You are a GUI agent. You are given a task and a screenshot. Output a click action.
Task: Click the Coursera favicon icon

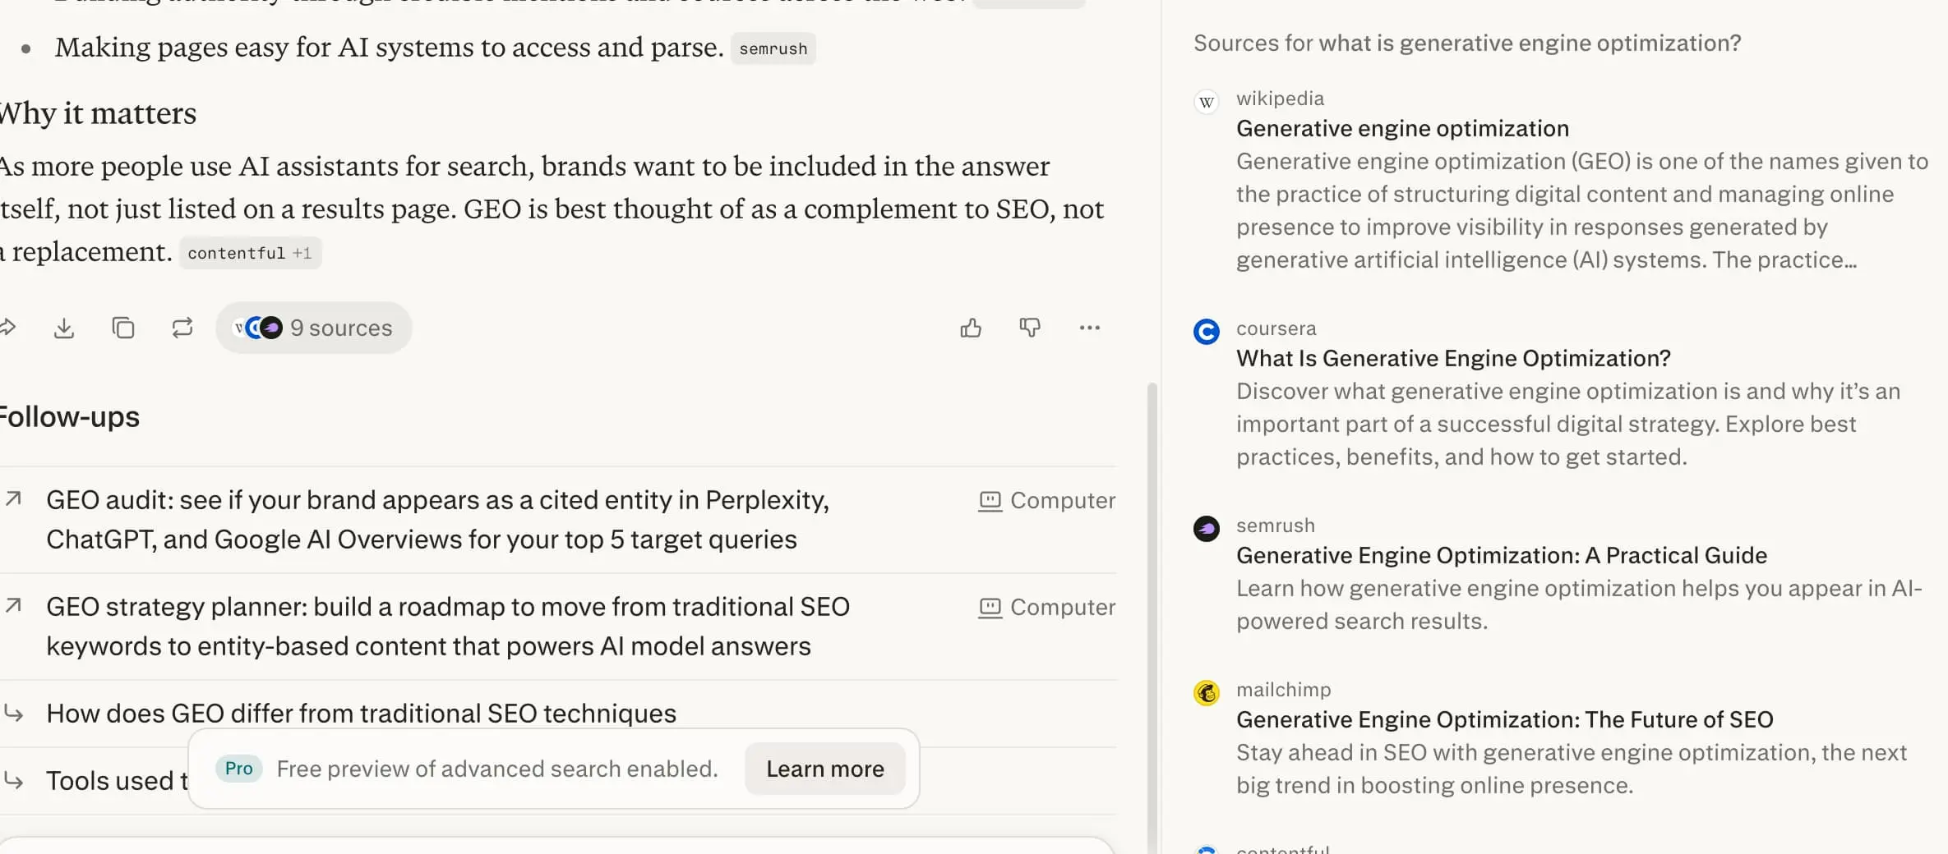1207,332
